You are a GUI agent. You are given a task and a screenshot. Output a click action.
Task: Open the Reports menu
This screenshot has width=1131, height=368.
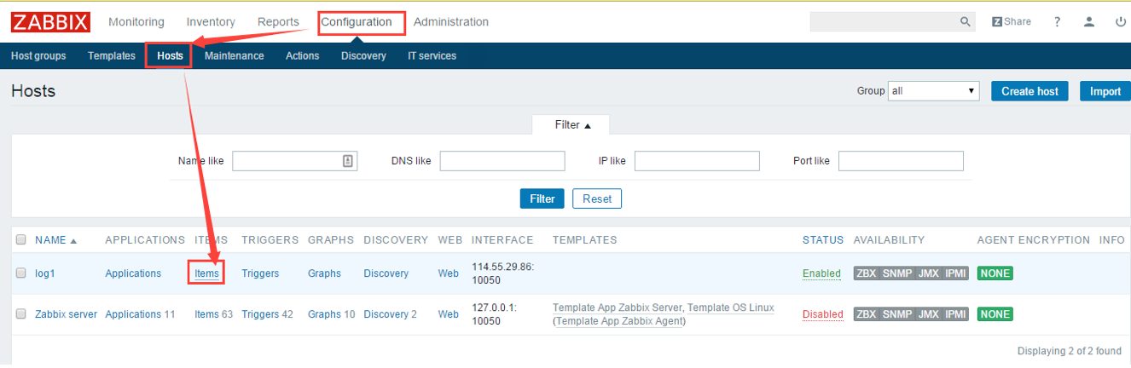[x=278, y=22]
